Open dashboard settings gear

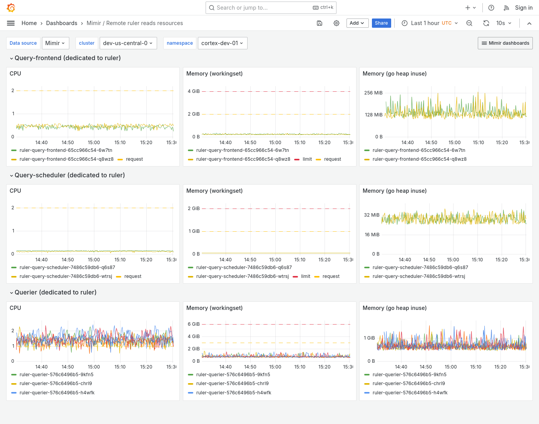336,23
